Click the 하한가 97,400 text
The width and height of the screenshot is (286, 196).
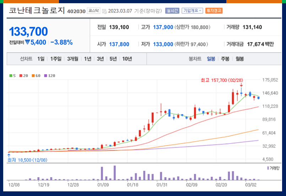click(x=191, y=44)
